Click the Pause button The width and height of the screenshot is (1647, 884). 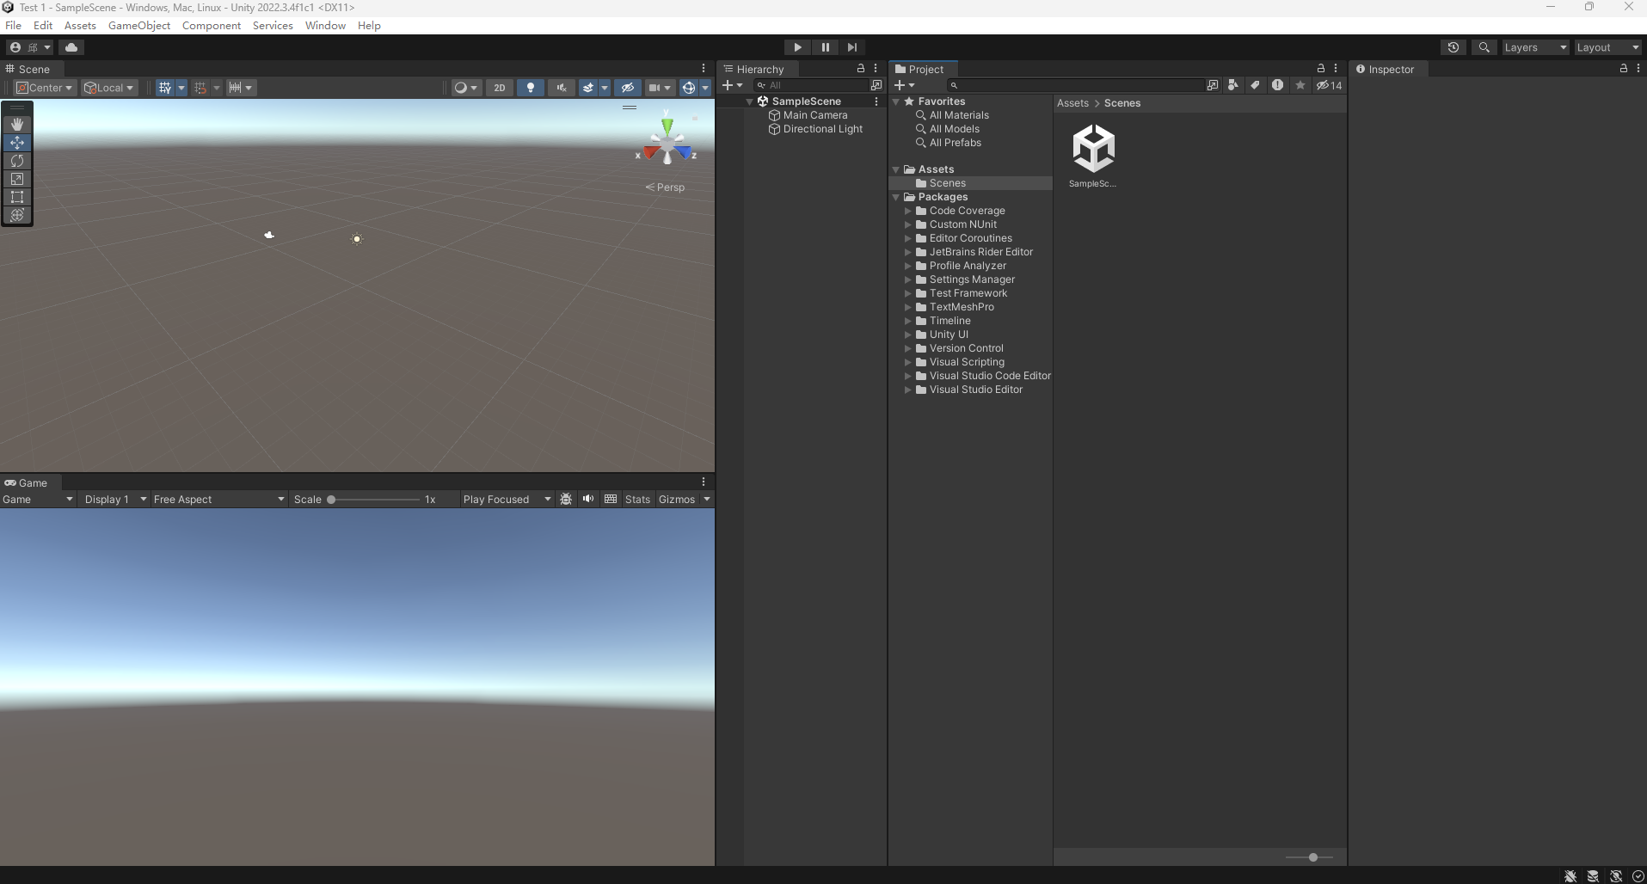pyautogui.click(x=825, y=47)
